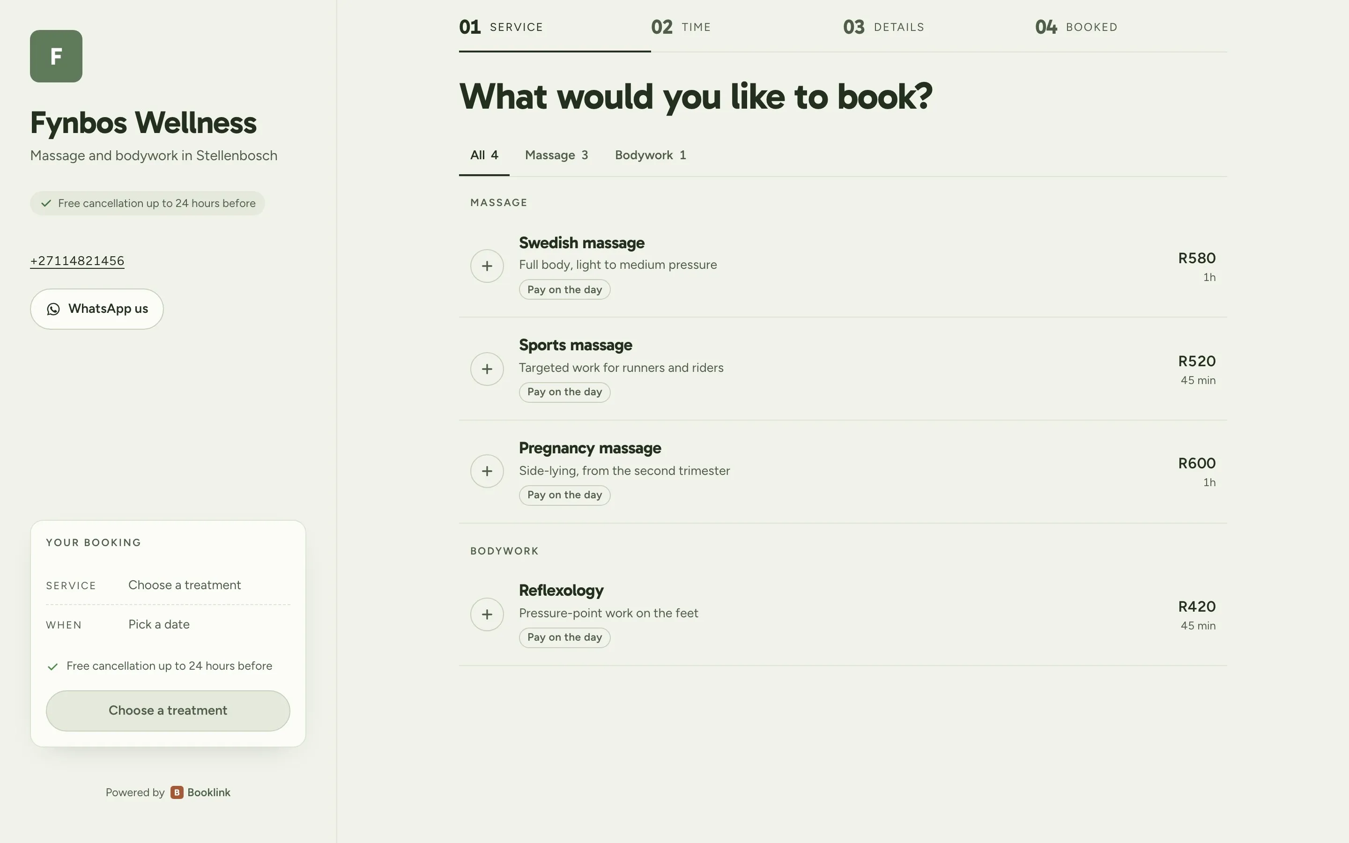The width and height of the screenshot is (1349, 843).
Task: Click the Choose a treatment button
Action: click(x=168, y=711)
